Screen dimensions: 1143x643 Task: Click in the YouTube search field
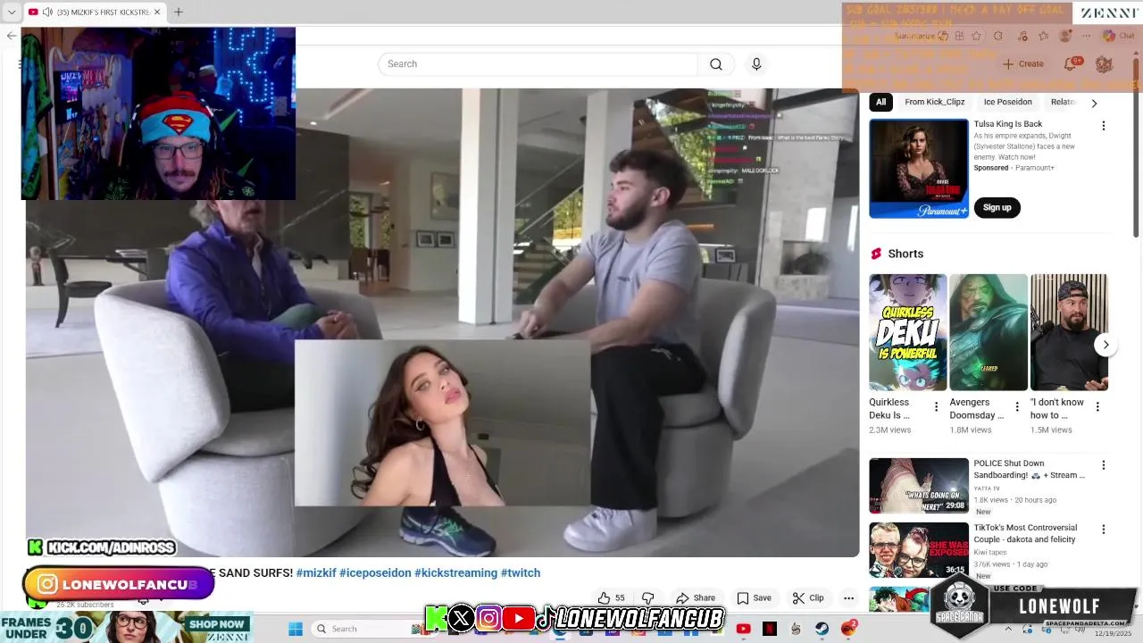click(x=538, y=64)
